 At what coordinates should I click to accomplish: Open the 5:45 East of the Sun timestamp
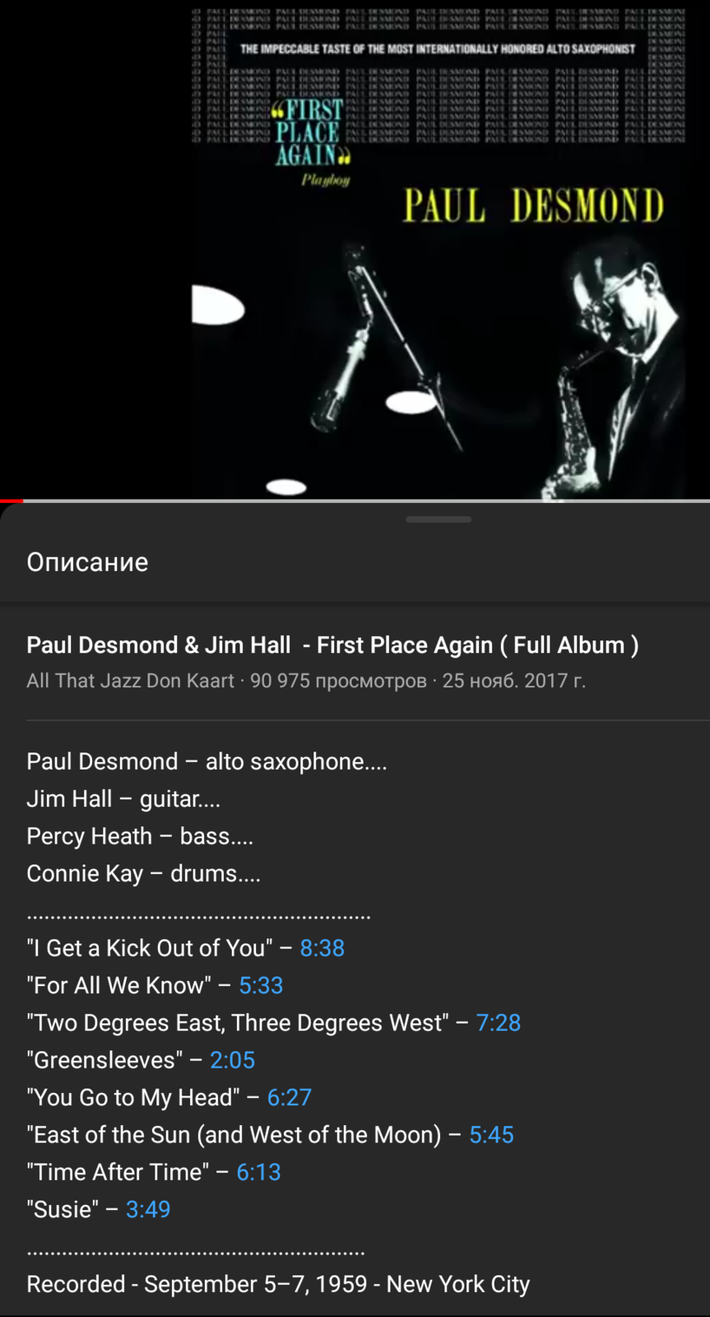pyautogui.click(x=491, y=1135)
